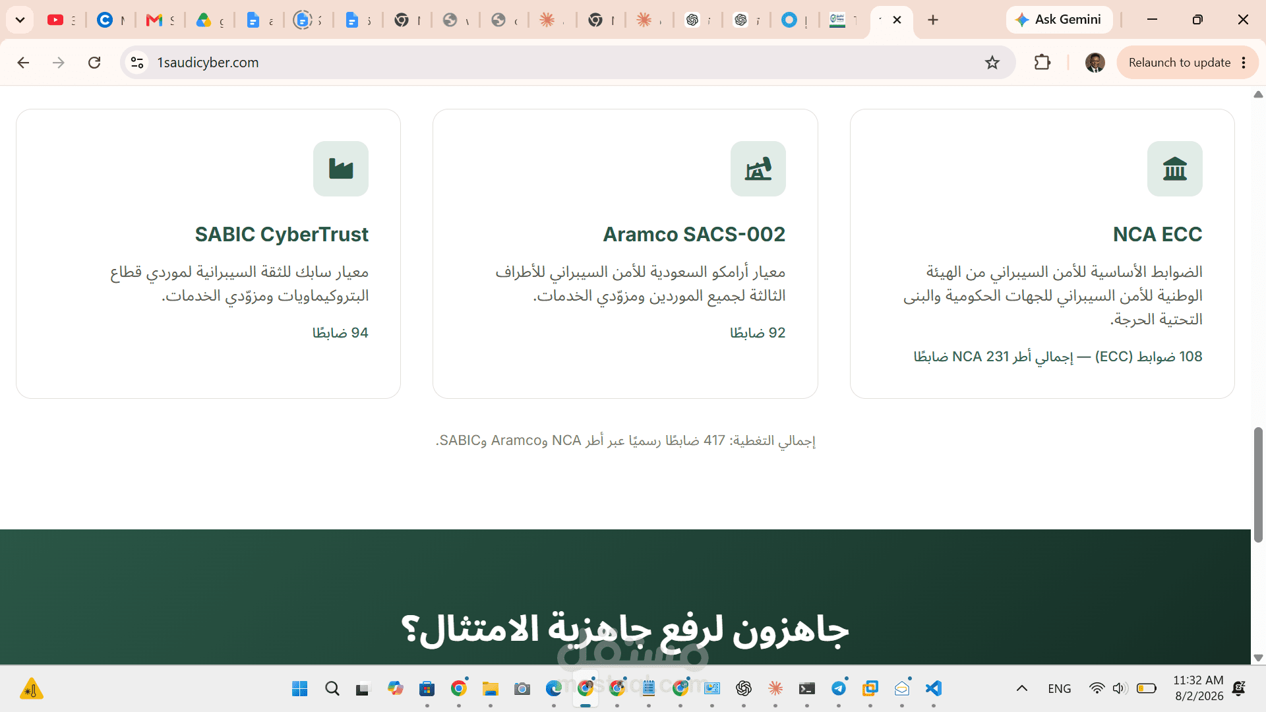This screenshot has width=1266, height=712.
Task: Open the Chrome extensions menu
Action: (x=1042, y=63)
